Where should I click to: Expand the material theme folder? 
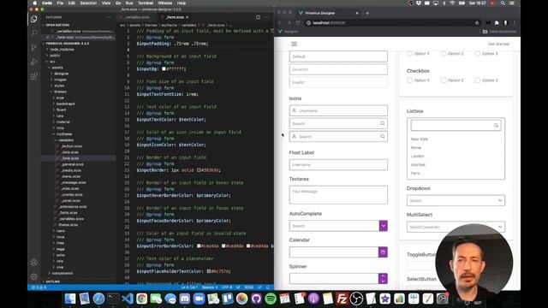[x=63, y=121]
